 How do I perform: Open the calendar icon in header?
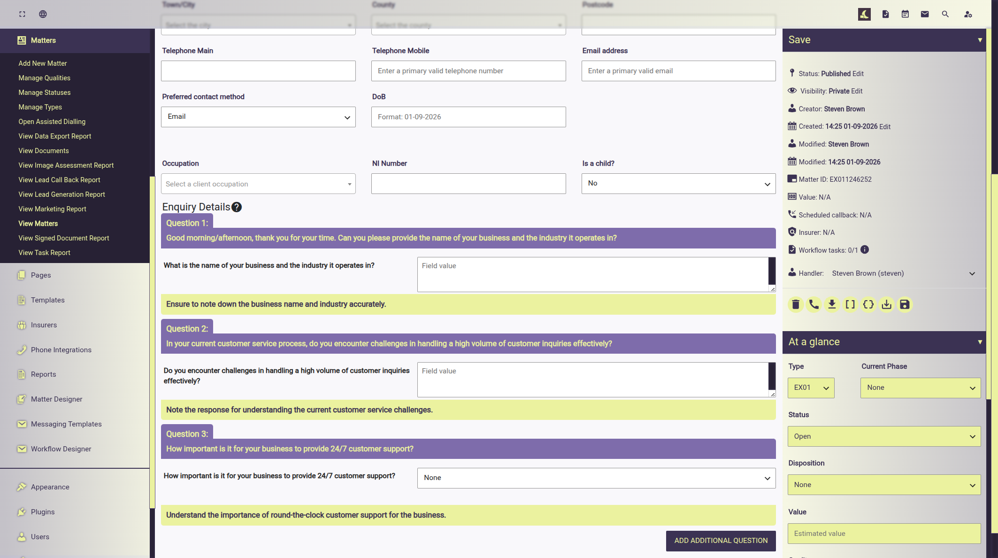click(x=905, y=14)
